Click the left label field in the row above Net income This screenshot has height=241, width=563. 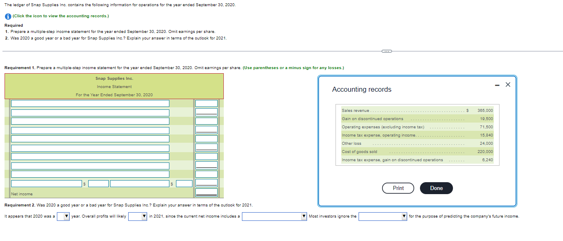pos(46,183)
